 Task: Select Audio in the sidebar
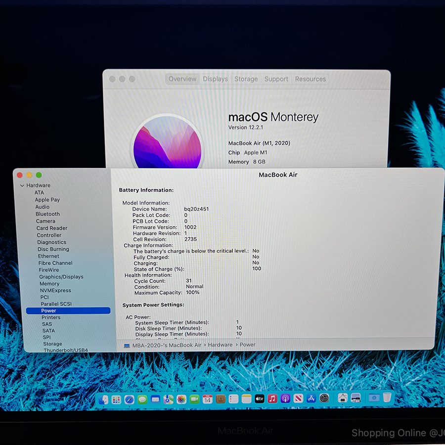(43, 207)
